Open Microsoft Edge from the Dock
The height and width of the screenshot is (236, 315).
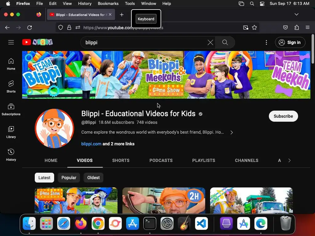pos(261,223)
